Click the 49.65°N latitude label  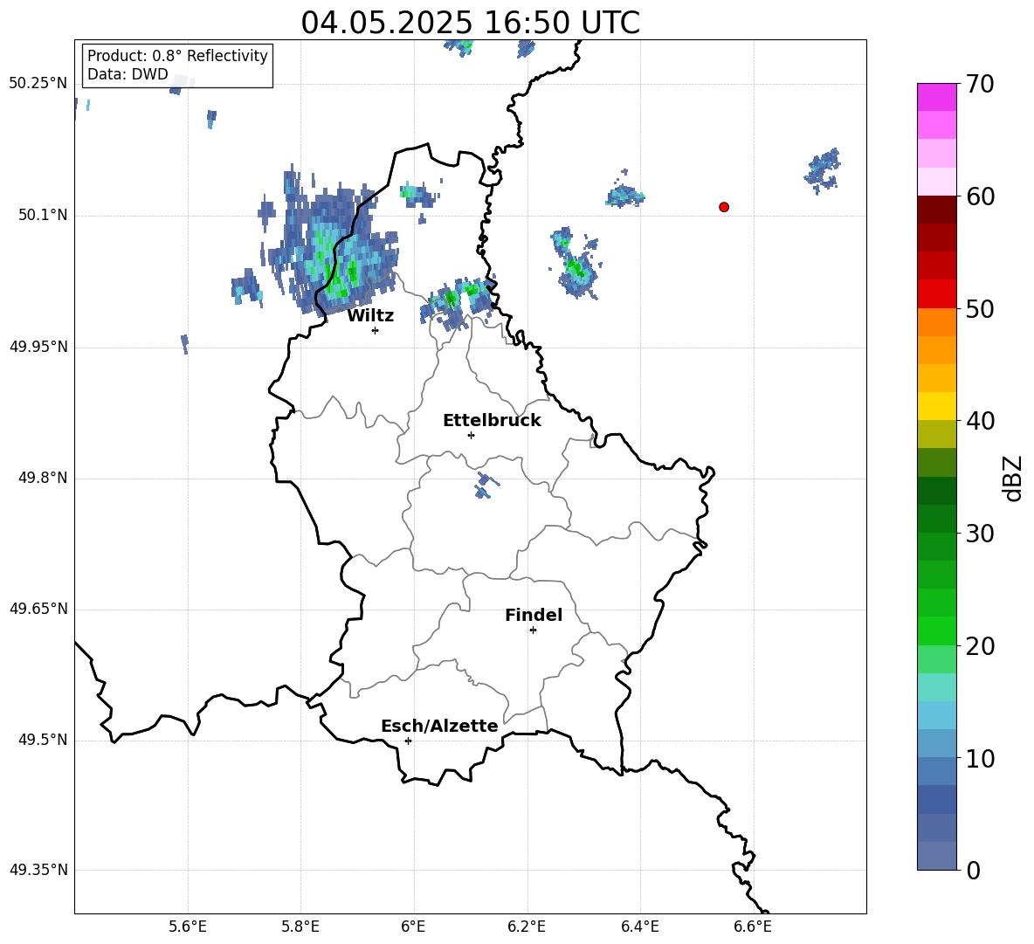pos(38,609)
